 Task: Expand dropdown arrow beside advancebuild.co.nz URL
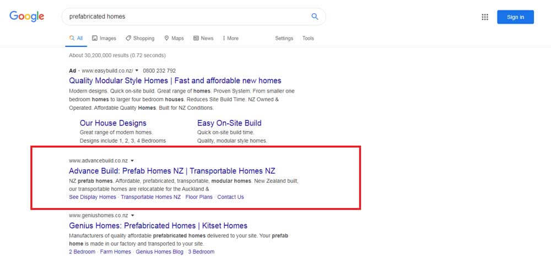coord(132,161)
